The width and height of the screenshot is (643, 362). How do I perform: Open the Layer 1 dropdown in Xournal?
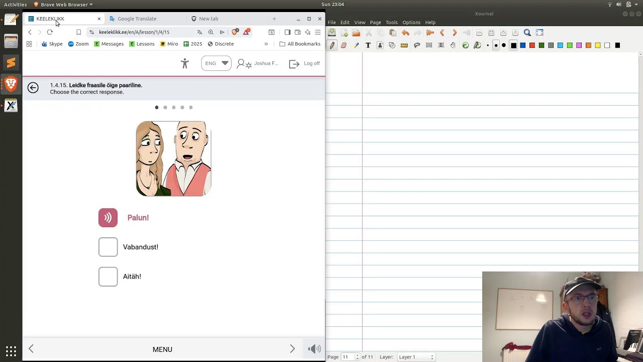click(x=416, y=357)
